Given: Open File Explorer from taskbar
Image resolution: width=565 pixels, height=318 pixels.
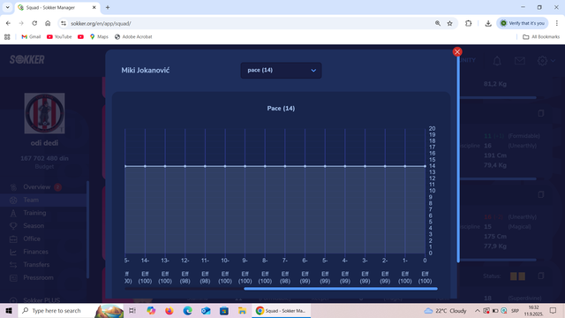Looking at the screenshot, I should 242,310.
